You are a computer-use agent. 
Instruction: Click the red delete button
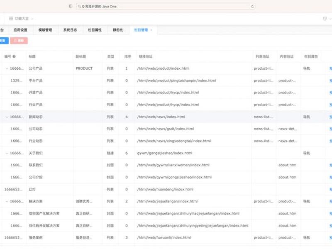click(x=19, y=40)
